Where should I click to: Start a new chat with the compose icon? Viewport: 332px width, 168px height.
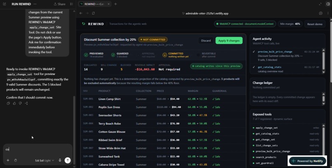point(5,4)
